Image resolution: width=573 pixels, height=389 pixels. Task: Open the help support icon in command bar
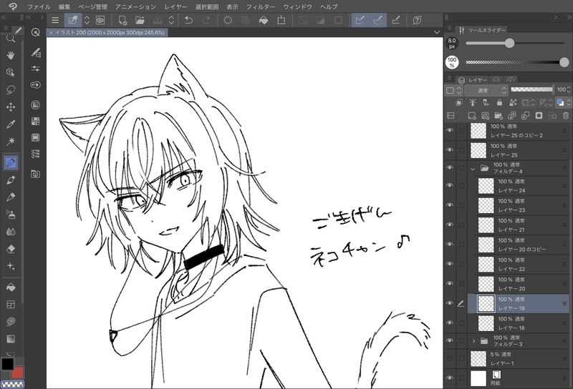coord(417,20)
